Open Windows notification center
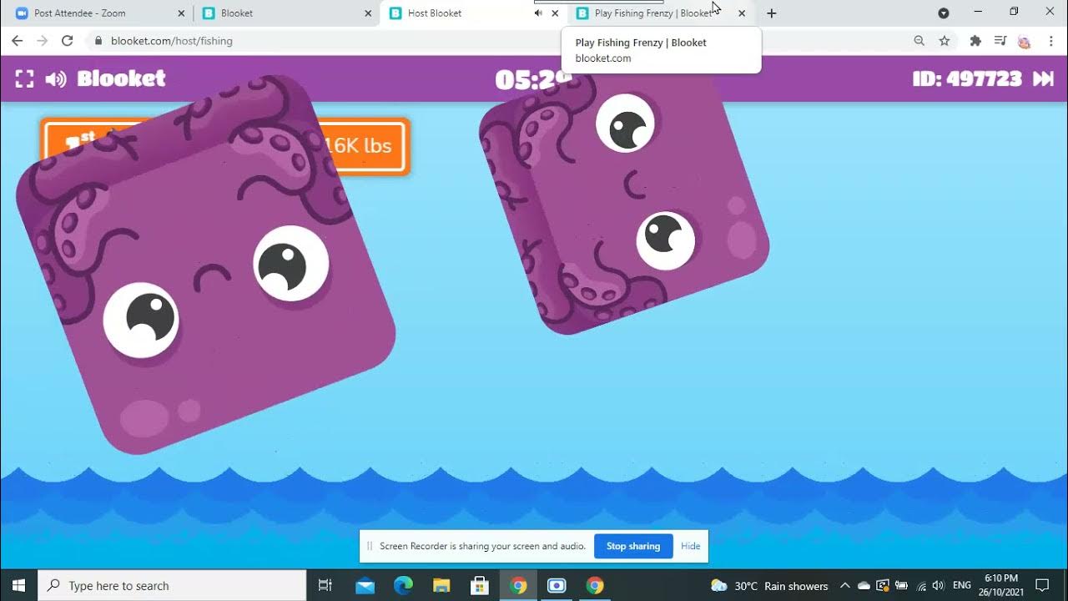The image size is (1068, 601). tap(1042, 585)
